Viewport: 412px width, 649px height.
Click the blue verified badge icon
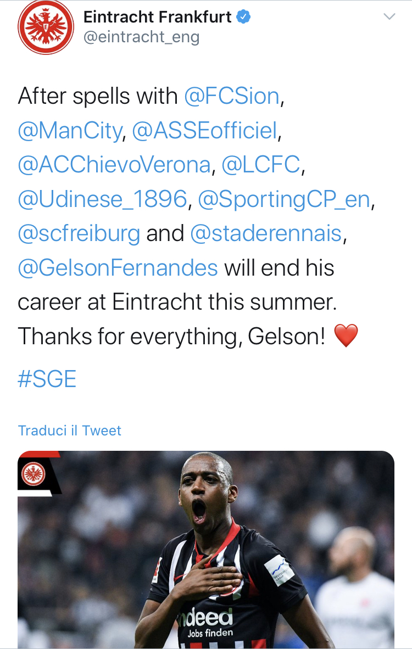pyautogui.click(x=243, y=17)
